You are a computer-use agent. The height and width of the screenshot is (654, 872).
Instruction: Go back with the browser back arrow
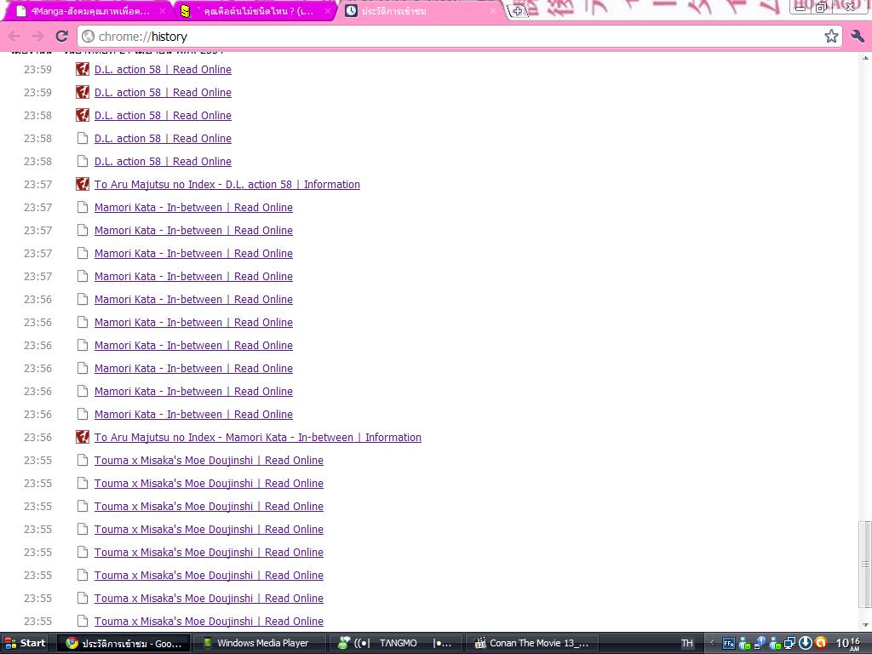[14, 37]
